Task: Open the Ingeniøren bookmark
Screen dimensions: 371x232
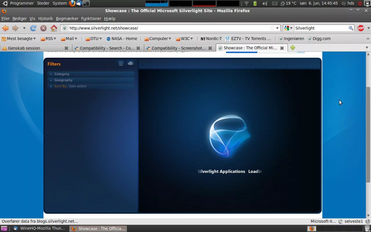Action: 292,39
